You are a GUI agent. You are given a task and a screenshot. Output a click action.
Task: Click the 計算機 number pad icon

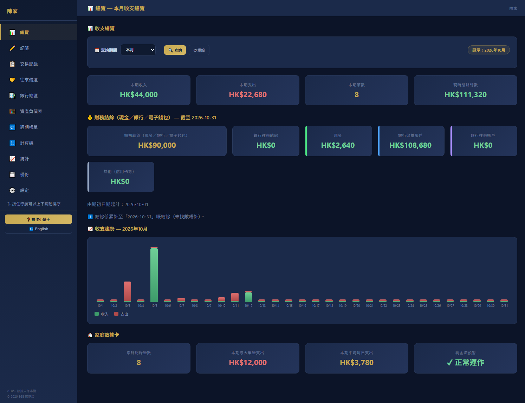pos(12,143)
